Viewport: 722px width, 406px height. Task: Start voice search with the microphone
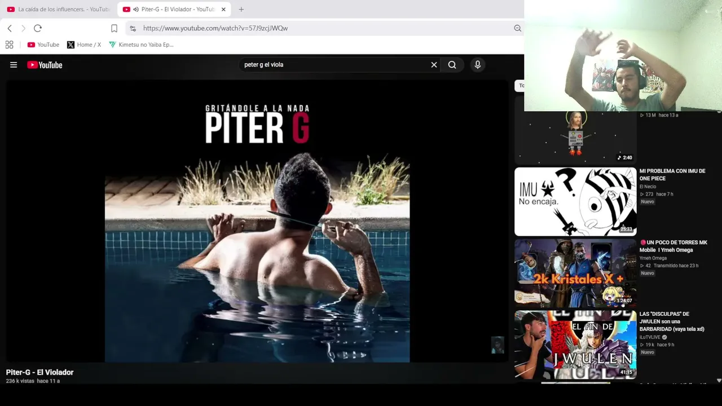coord(477,65)
